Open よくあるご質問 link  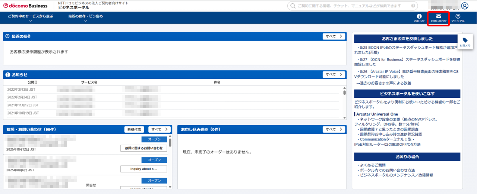coord(373,165)
